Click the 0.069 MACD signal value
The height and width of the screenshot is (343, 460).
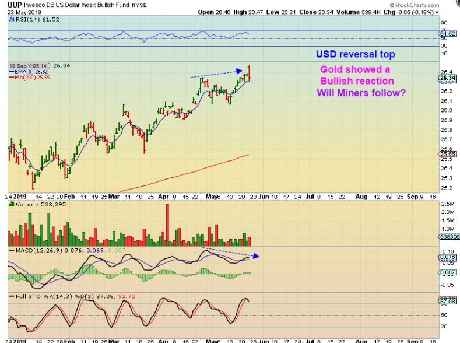[x=95, y=250]
